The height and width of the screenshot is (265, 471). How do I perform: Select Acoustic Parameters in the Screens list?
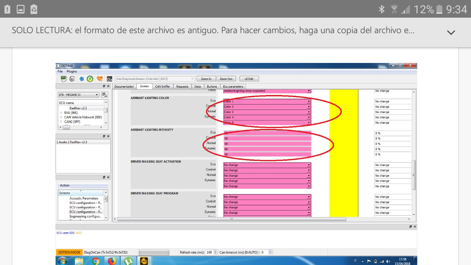click(x=84, y=198)
